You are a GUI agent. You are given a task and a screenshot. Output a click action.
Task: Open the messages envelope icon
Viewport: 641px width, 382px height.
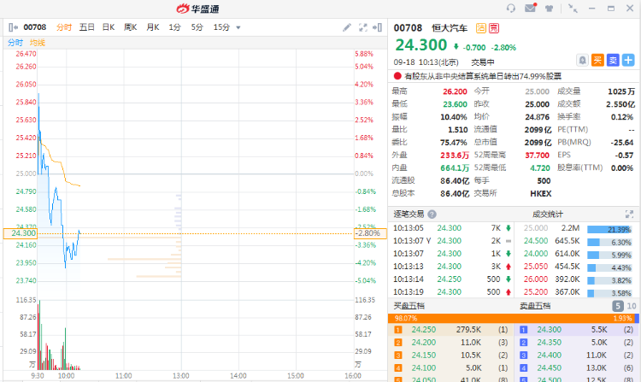530,9
